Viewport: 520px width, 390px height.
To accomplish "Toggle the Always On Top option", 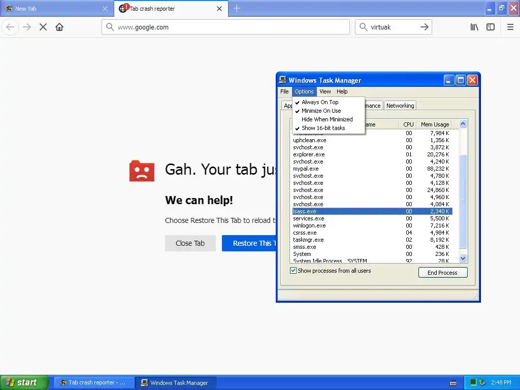I will click(x=329, y=102).
